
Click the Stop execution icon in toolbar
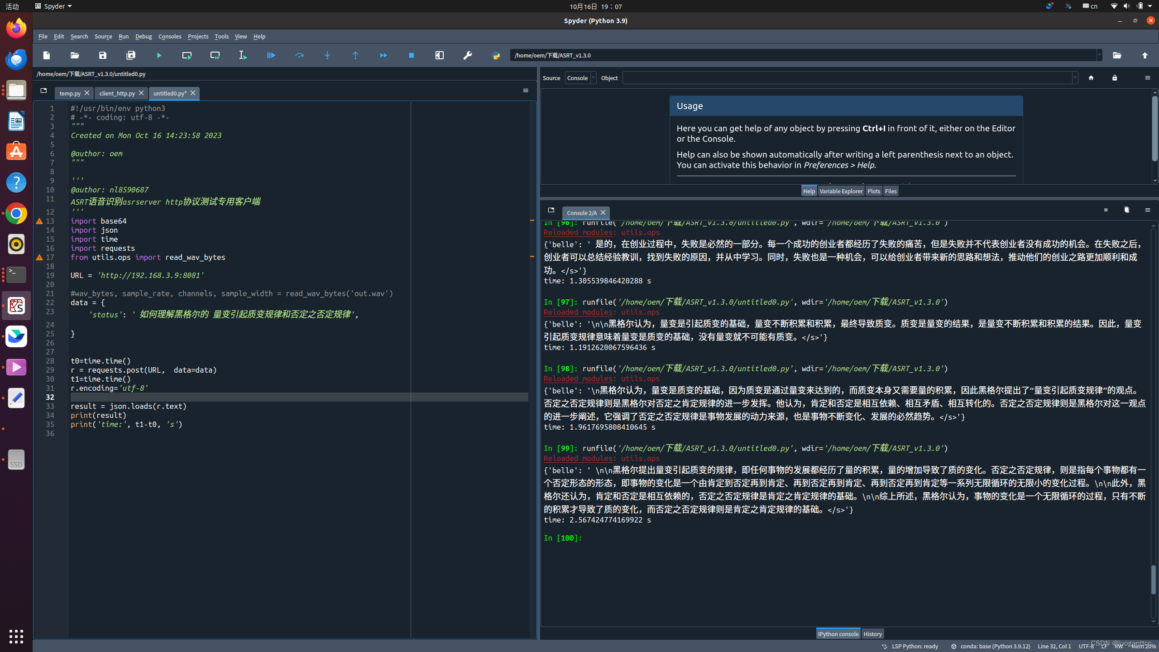click(411, 55)
